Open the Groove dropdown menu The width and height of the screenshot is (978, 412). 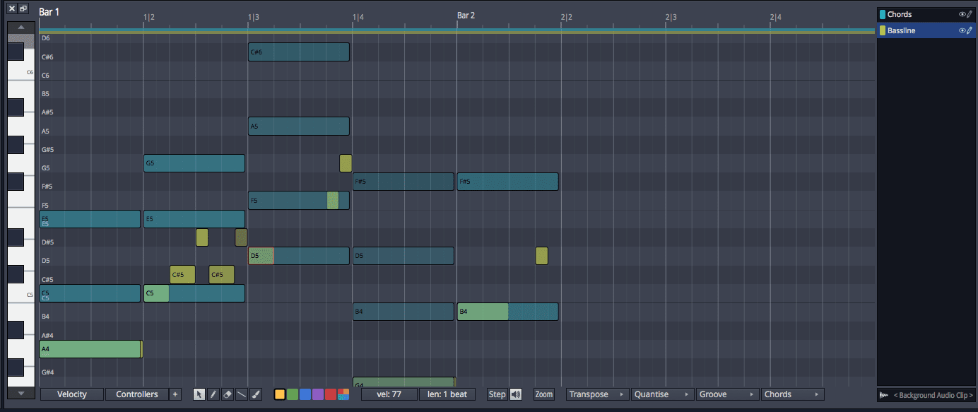(728, 394)
